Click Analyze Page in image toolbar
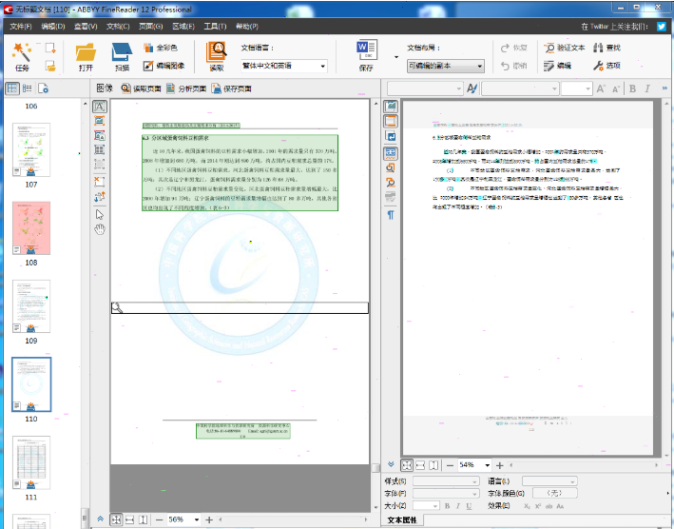 pos(186,88)
